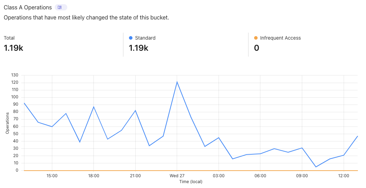The image size is (366, 188).
Task: Click the Class A Operations heading
Action: point(28,7)
